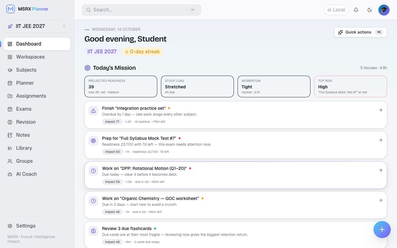Select the Study Load Stretched card
The width and height of the screenshot is (397, 248).
click(x=197, y=86)
